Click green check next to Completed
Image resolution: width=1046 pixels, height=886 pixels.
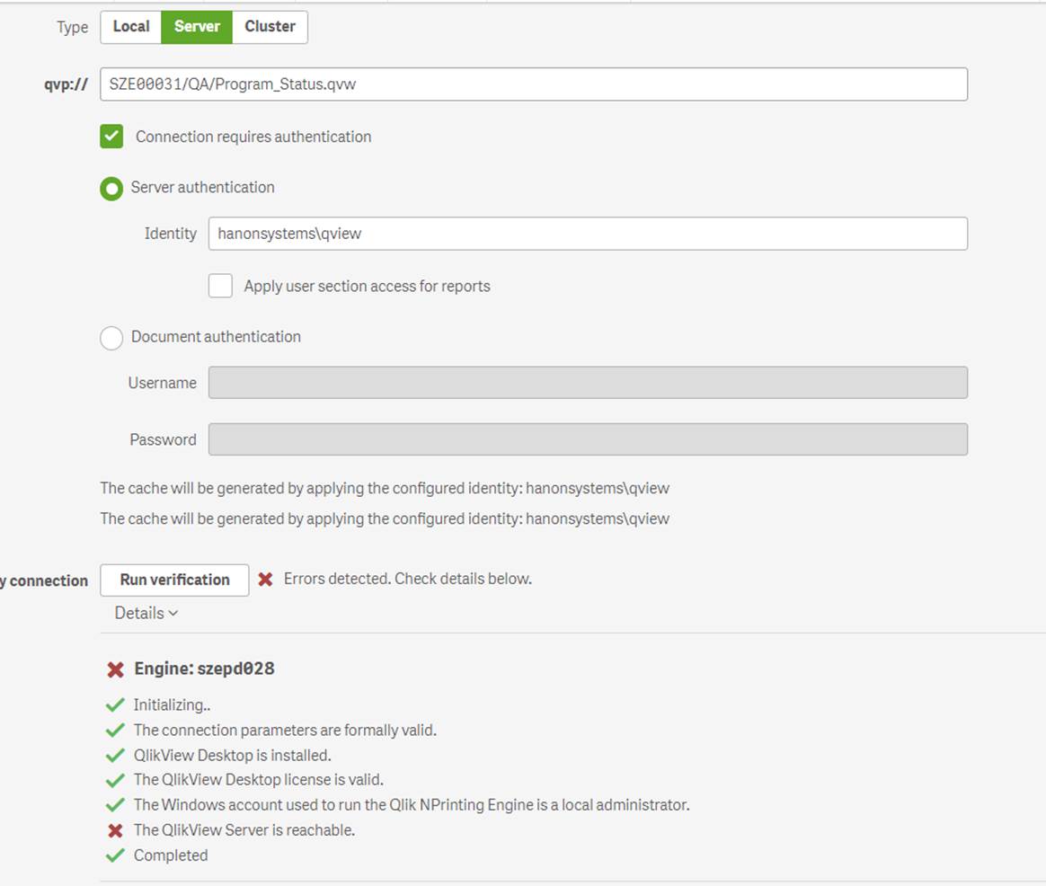pos(114,855)
